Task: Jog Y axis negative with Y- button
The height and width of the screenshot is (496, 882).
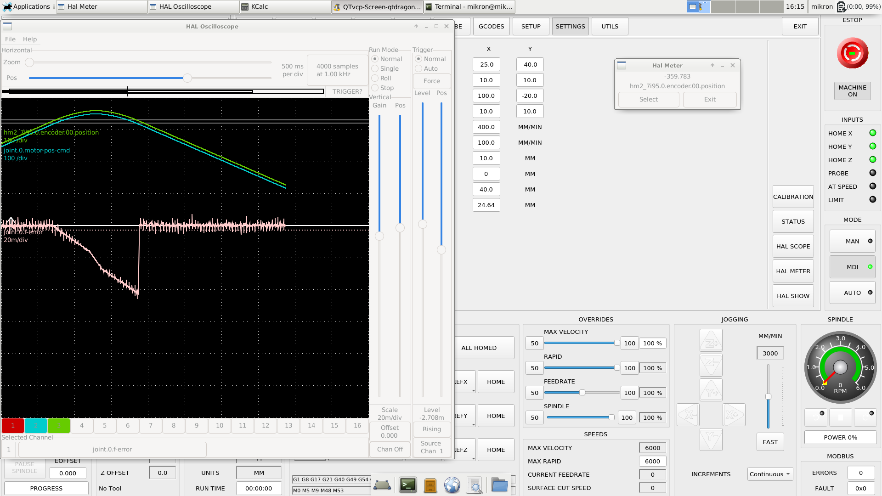Action: coord(711,440)
